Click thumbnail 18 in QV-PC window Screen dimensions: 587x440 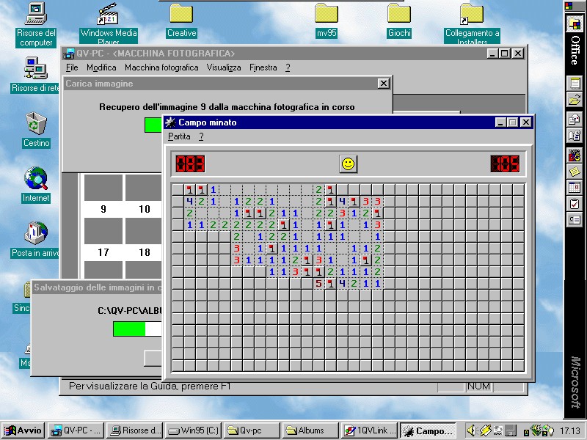[x=144, y=231]
